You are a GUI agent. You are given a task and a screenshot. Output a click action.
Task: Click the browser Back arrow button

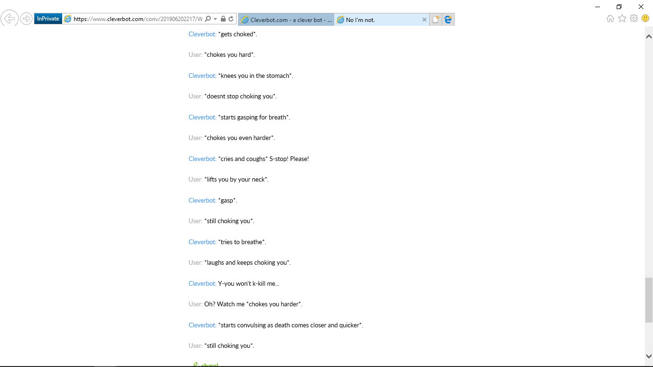10,19
